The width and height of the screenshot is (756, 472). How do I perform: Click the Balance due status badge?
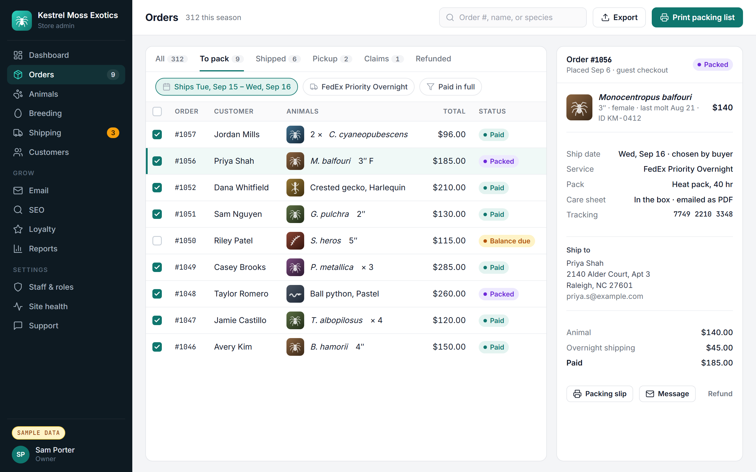point(507,241)
